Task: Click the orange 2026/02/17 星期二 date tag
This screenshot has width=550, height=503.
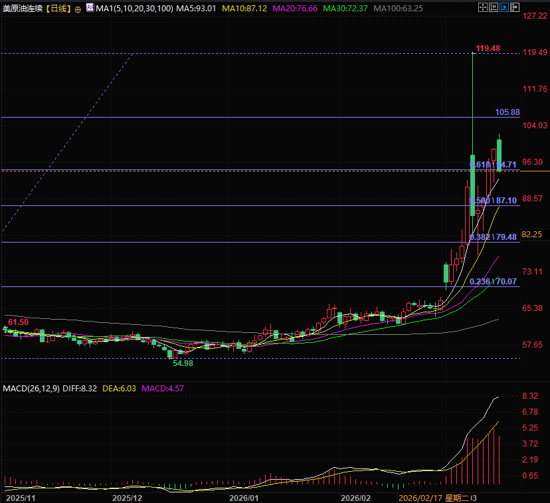Action: click(434, 498)
